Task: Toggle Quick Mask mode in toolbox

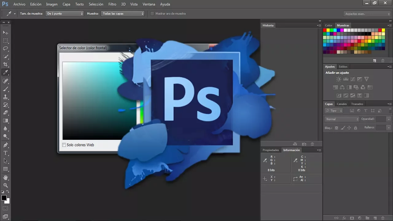Action: tap(6, 208)
